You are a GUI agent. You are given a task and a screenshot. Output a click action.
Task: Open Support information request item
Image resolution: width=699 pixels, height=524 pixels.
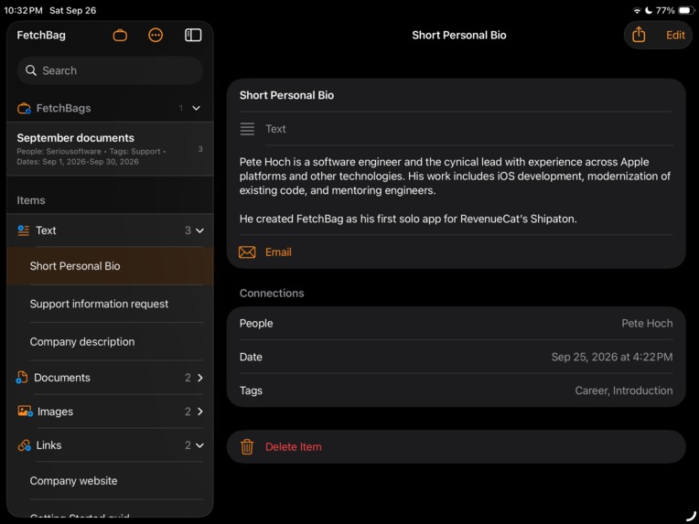pyautogui.click(x=110, y=304)
